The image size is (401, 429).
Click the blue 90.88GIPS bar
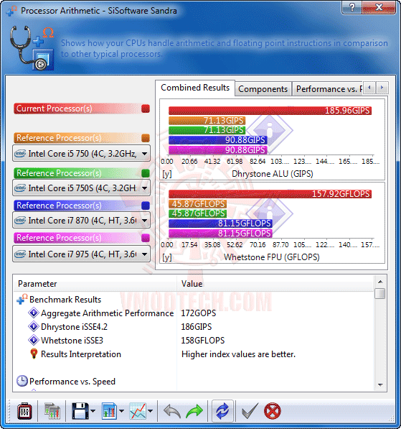coord(217,140)
